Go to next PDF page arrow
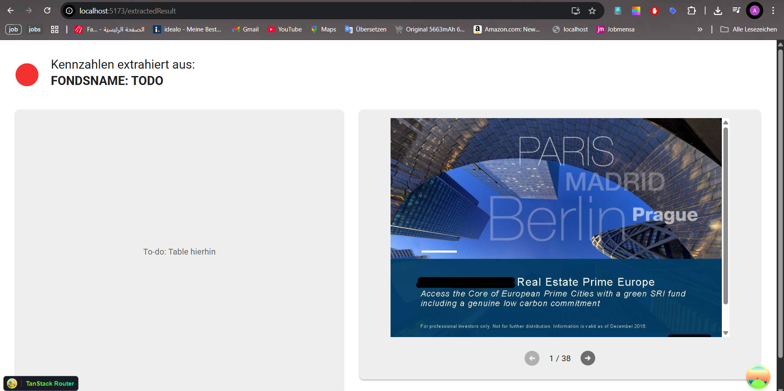The width and height of the screenshot is (784, 391). click(587, 358)
